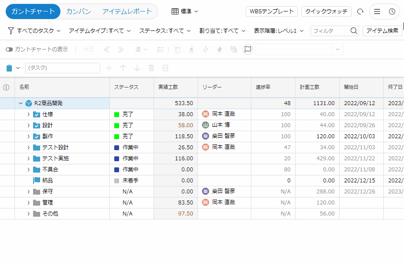Click the WBSテンプレート button

point(272,11)
